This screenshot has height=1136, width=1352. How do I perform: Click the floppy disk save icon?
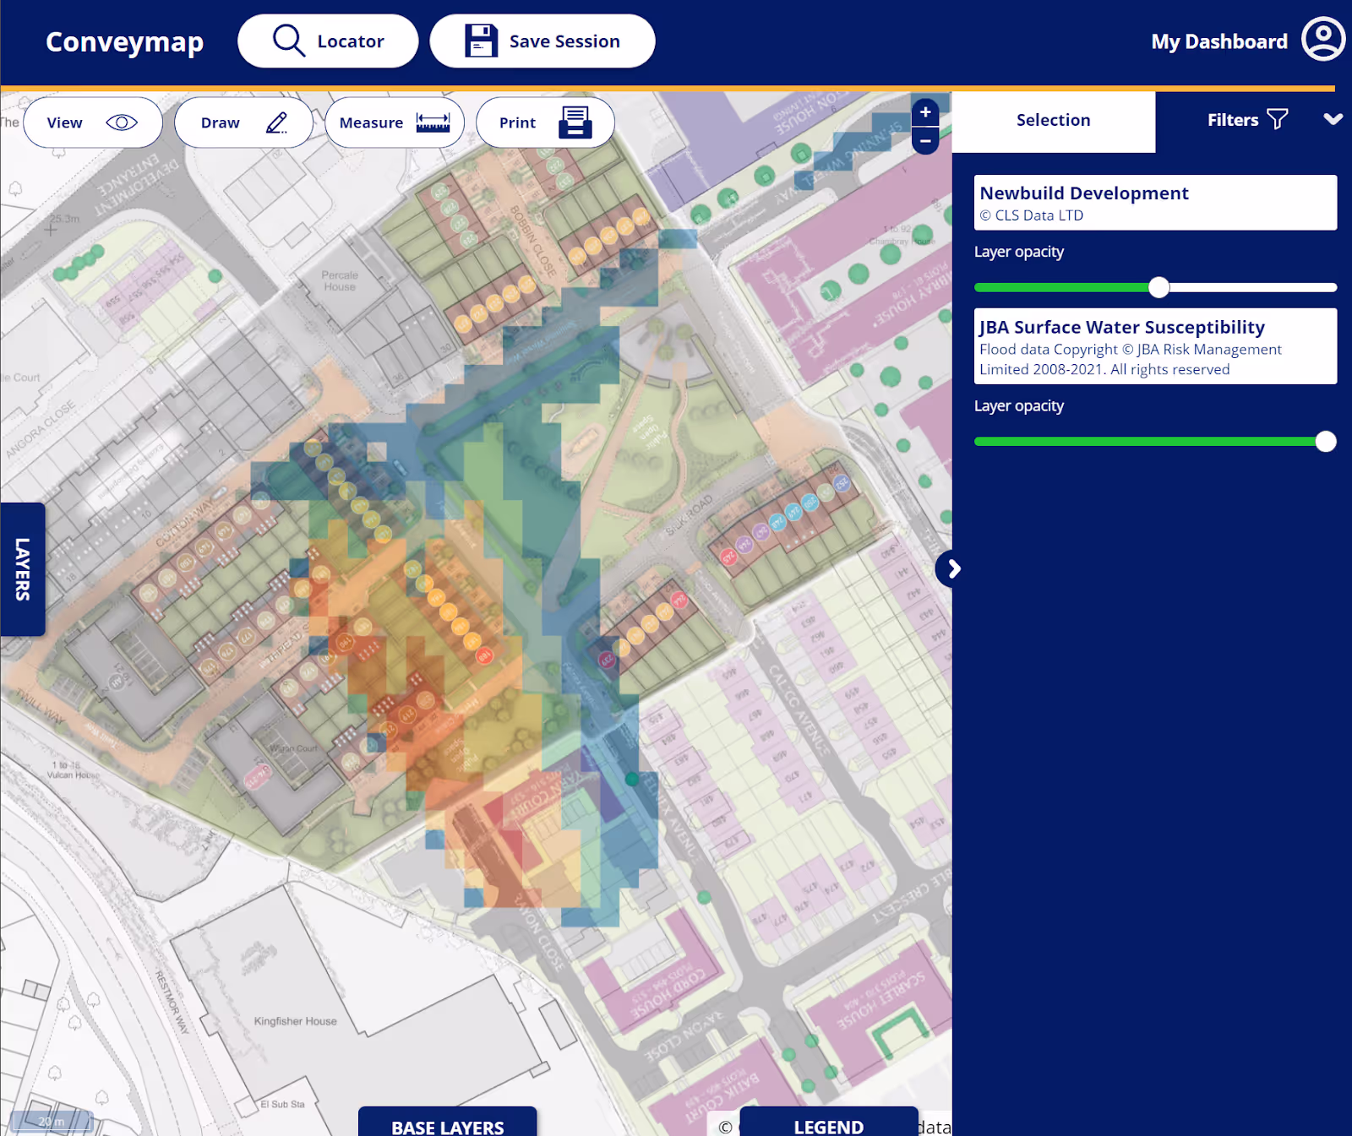481,41
